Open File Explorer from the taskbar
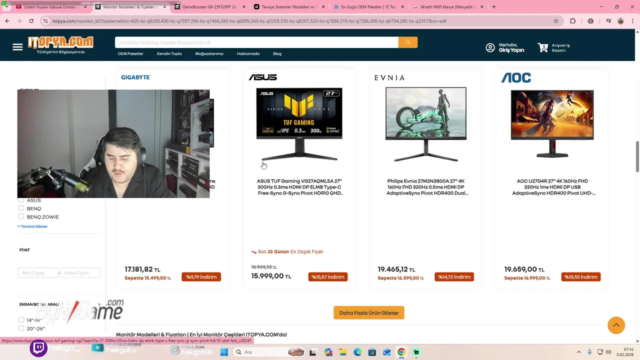 tap(343, 352)
